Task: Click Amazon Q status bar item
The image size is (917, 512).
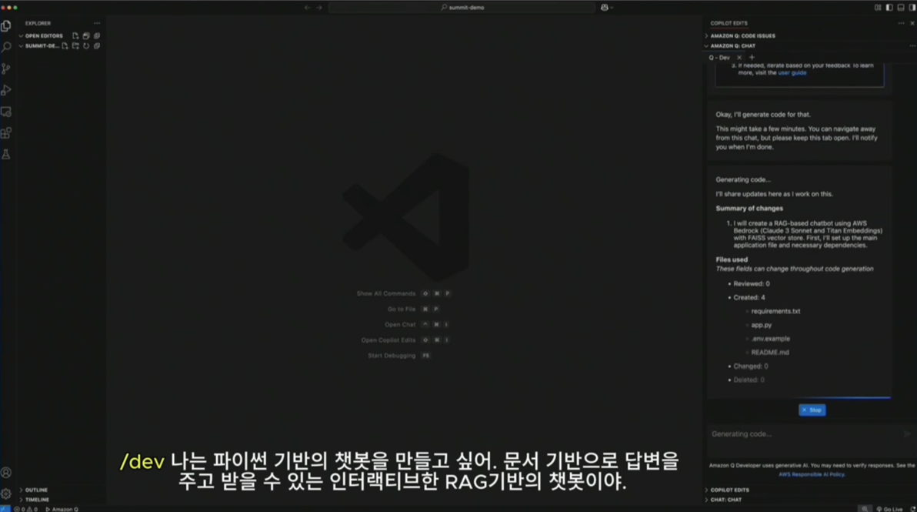Action: [62, 509]
